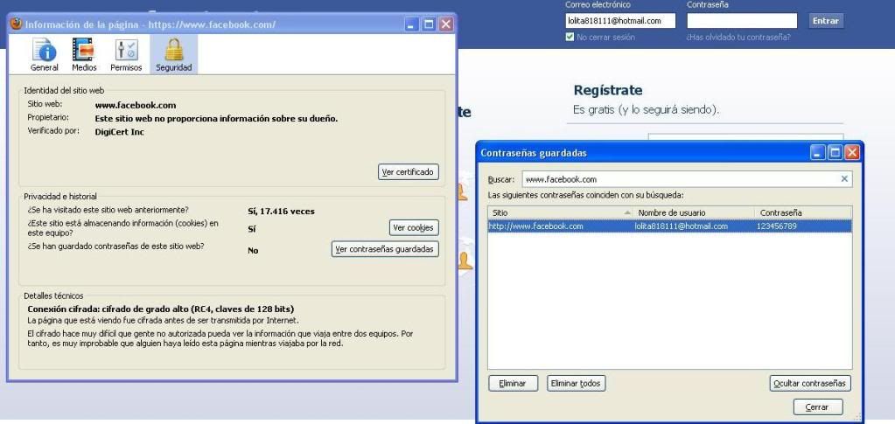Viewport: 895px width, 424px height.
Task: Switch to the Medios tab
Action: coord(84,55)
